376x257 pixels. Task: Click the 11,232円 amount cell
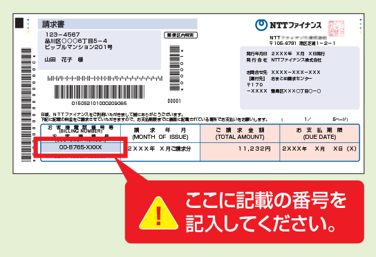(240, 152)
